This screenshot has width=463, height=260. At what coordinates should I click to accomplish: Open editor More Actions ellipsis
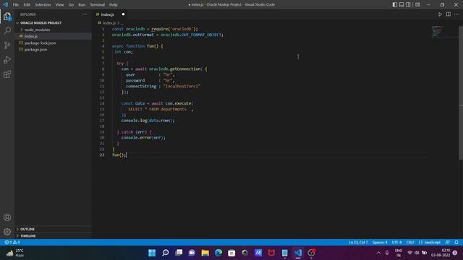point(456,14)
